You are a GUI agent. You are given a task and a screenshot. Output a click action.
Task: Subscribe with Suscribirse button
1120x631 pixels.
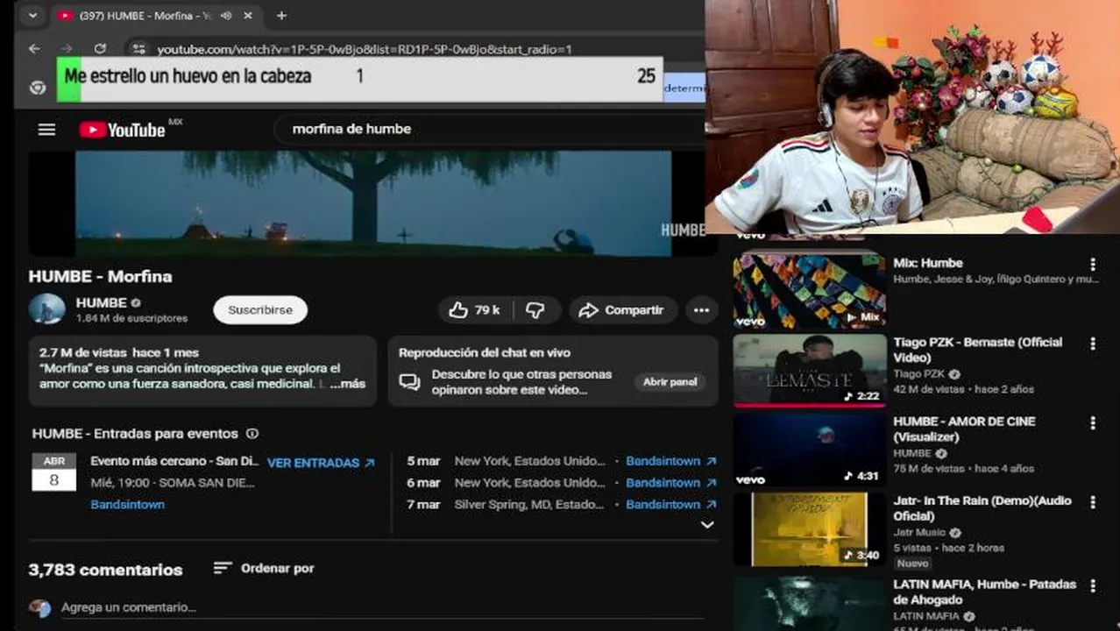pyautogui.click(x=260, y=310)
